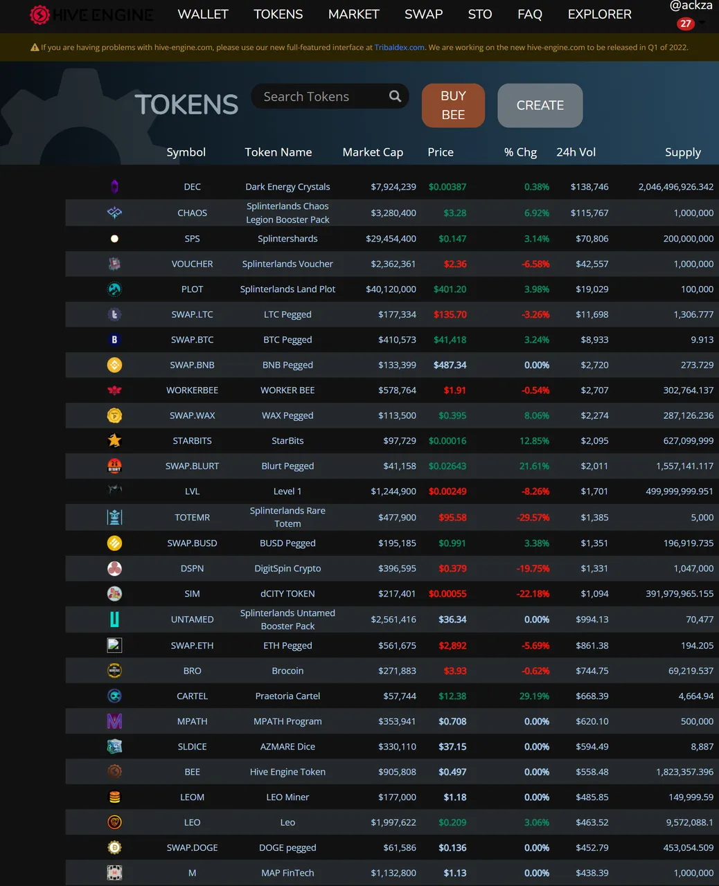Click the SWAP.ETH symbol text
The width and height of the screenshot is (719, 886).
(193, 646)
